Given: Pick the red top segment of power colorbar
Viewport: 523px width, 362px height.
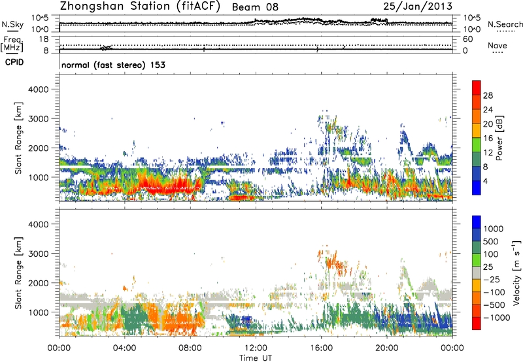Looking at the screenshot, I should tap(477, 88).
